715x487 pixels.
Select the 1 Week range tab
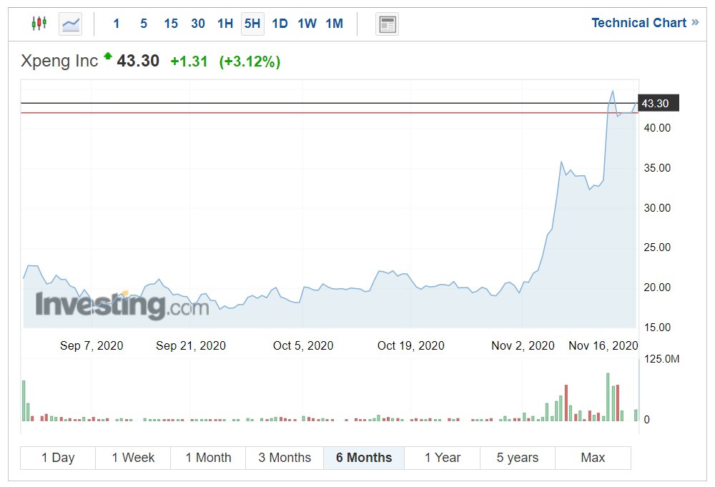click(x=132, y=458)
